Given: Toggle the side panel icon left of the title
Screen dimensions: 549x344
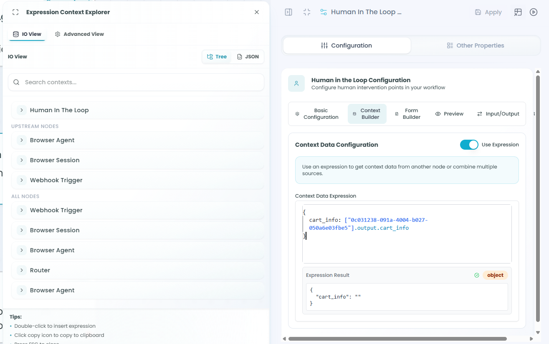Looking at the screenshot, I should tap(288, 12).
